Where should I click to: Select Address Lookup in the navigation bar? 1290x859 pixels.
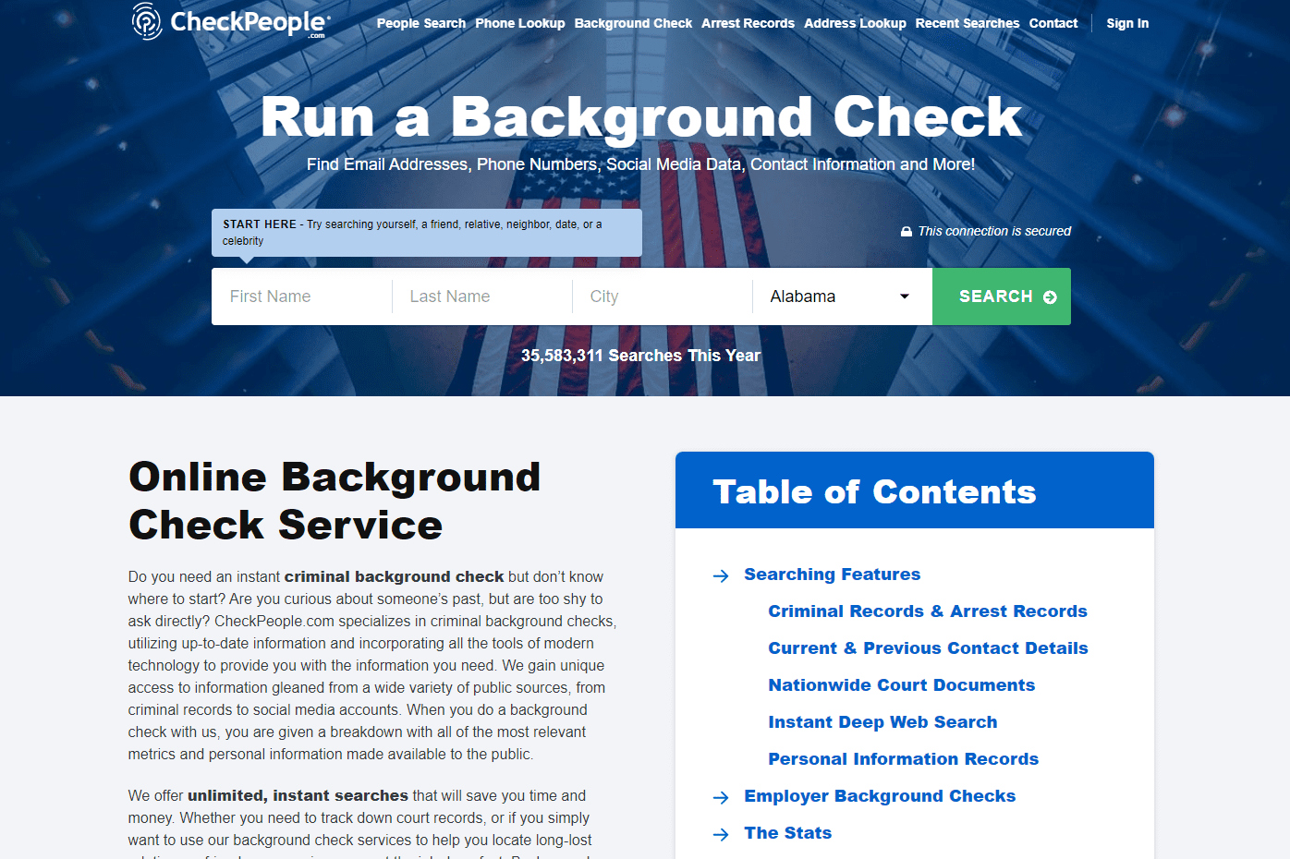[x=855, y=23]
